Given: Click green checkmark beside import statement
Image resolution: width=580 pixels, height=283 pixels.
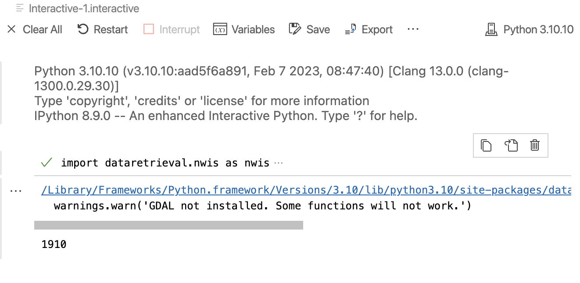Looking at the screenshot, I should pyautogui.click(x=46, y=163).
